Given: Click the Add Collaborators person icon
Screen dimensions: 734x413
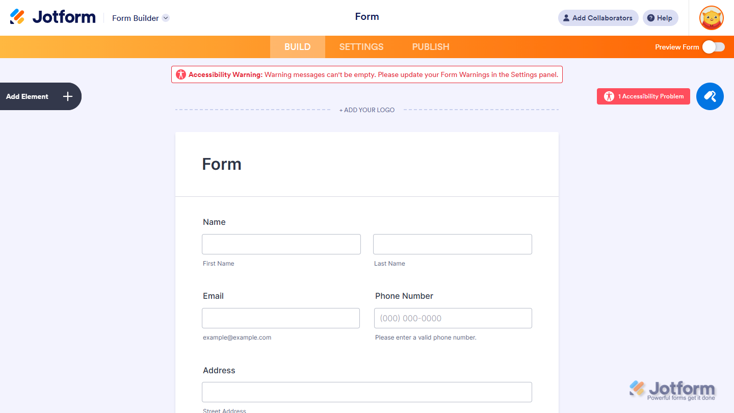Looking at the screenshot, I should 566,17.
